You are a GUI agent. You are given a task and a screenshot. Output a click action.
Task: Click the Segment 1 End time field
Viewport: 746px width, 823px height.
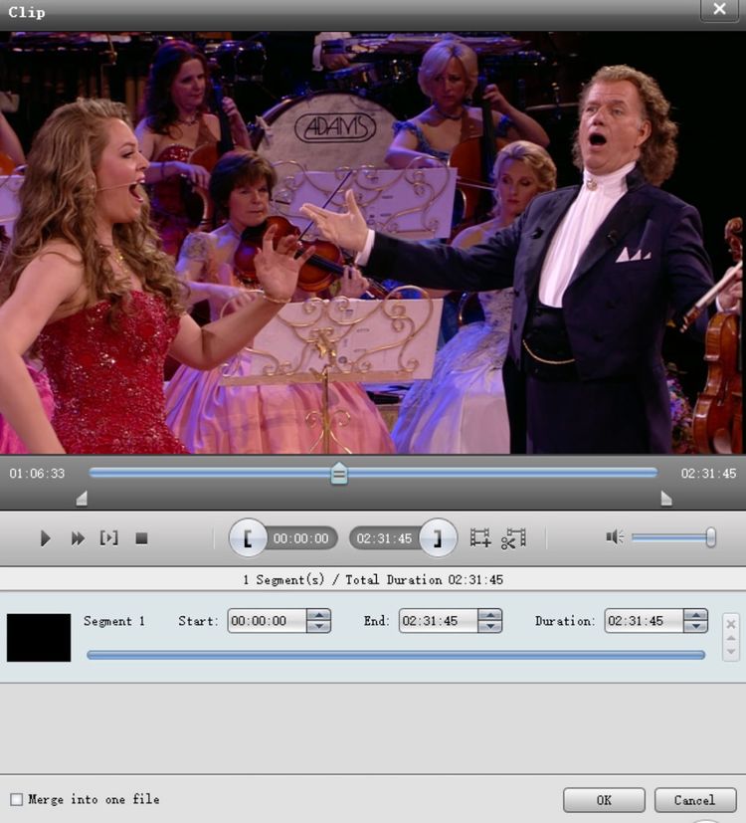(438, 621)
